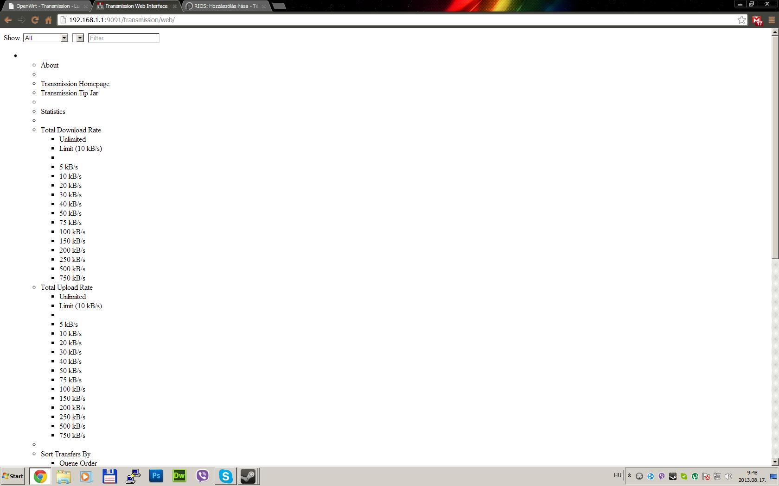Bookmark this page with the star icon
This screenshot has height=486, width=779.
pos(741,20)
